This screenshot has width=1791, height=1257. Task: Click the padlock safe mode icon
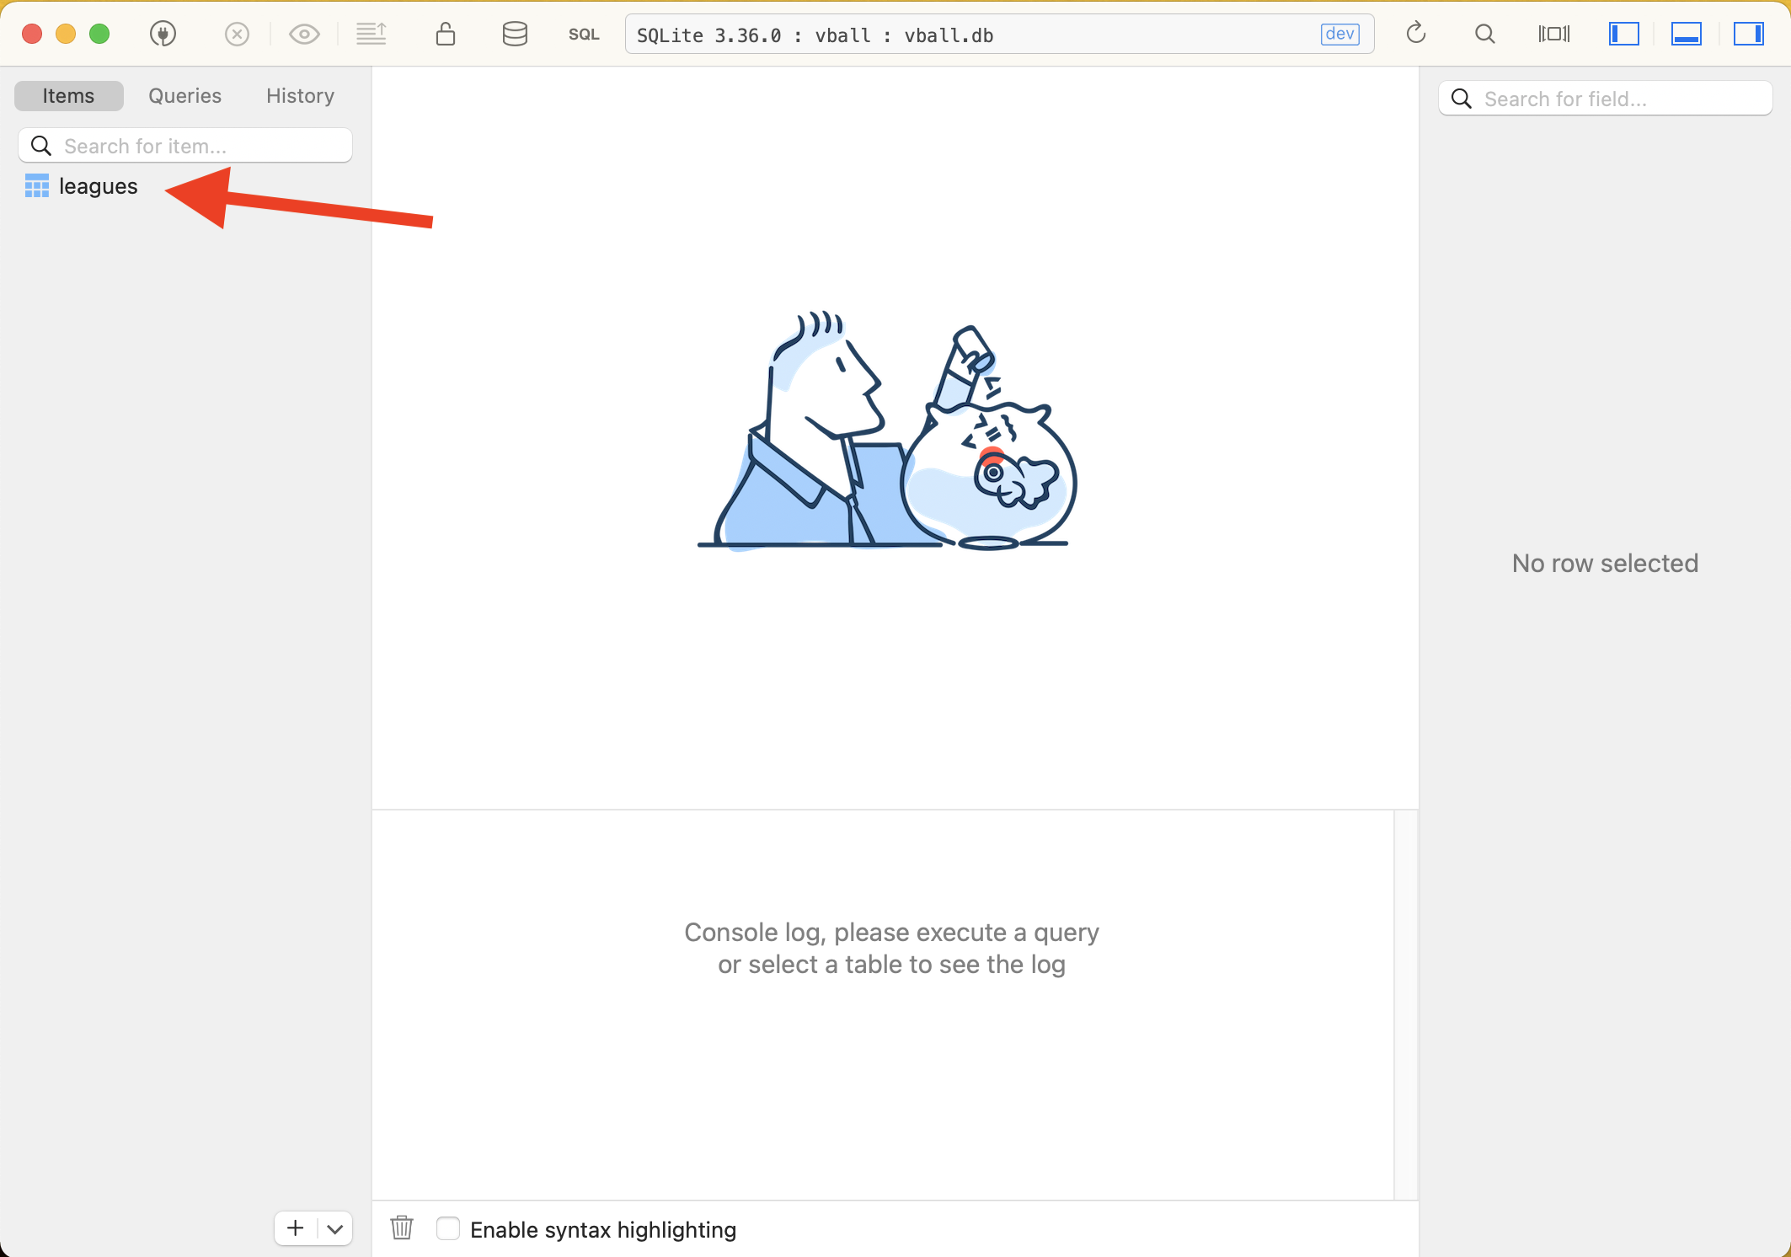(x=446, y=34)
